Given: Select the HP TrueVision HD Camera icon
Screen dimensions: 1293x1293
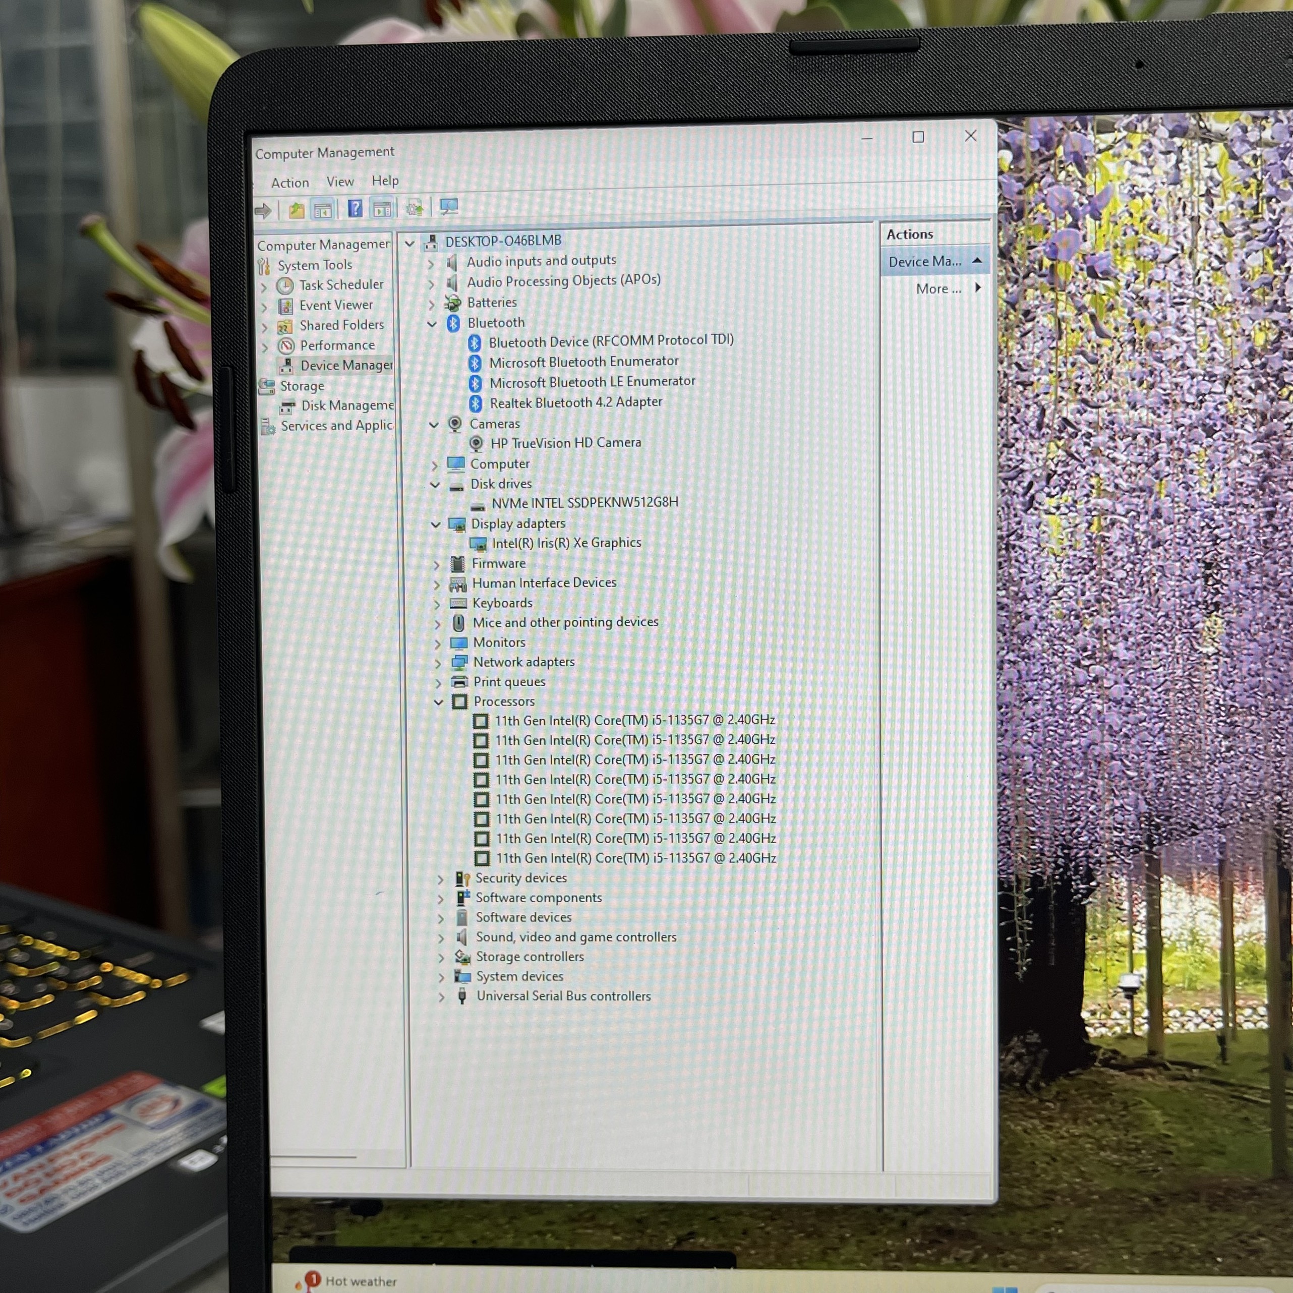Looking at the screenshot, I should coord(477,444).
